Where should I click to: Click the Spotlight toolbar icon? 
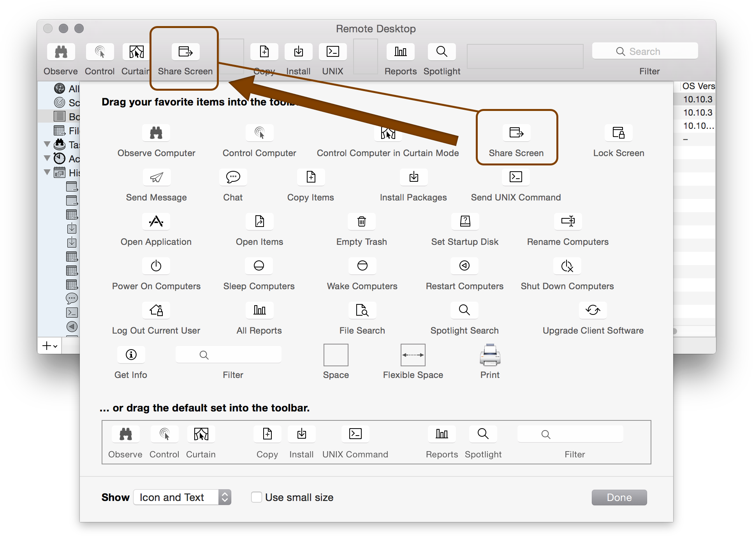coord(442,52)
